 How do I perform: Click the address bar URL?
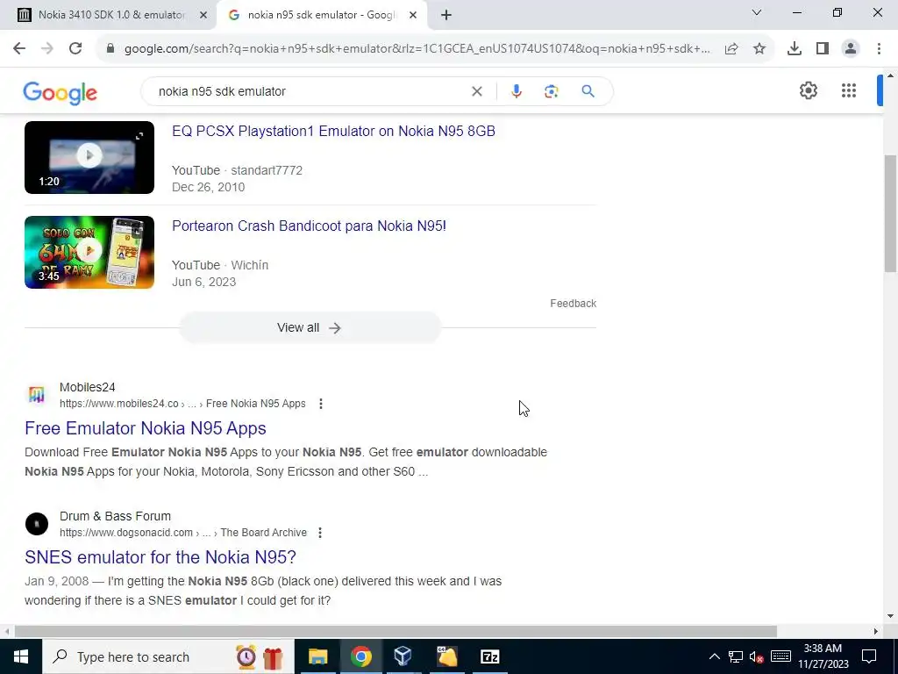tap(417, 49)
